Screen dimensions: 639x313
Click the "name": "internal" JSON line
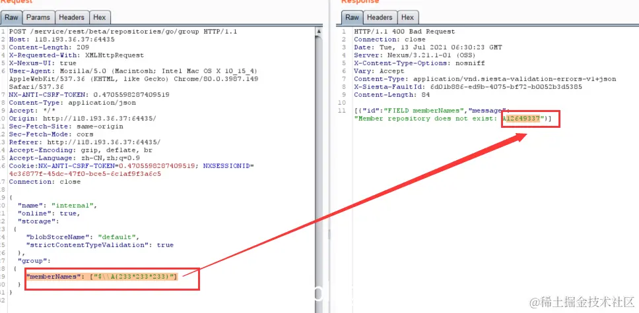(57, 205)
